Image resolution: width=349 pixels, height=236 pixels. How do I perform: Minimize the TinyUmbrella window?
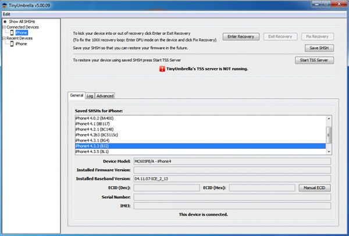click(x=316, y=4)
